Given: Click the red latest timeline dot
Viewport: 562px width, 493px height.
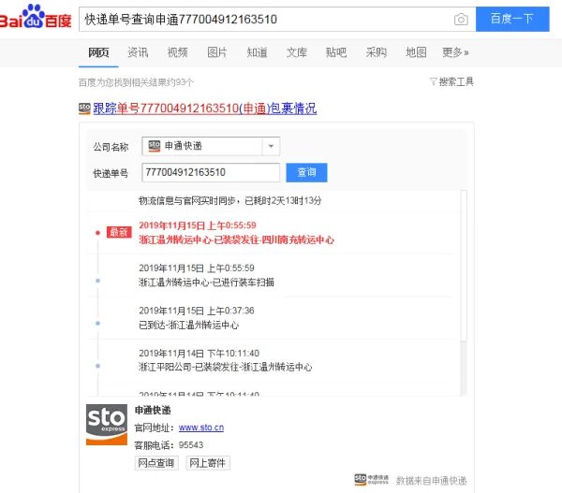Looking at the screenshot, I should point(97,233).
